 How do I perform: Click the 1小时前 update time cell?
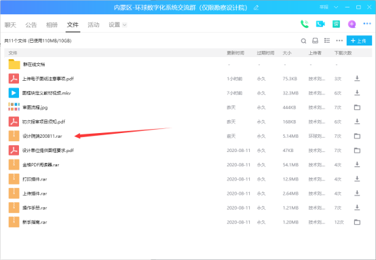click(235, 79)
